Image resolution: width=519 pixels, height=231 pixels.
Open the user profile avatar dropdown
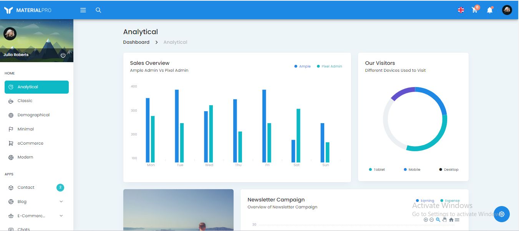[x=507, y=10]
